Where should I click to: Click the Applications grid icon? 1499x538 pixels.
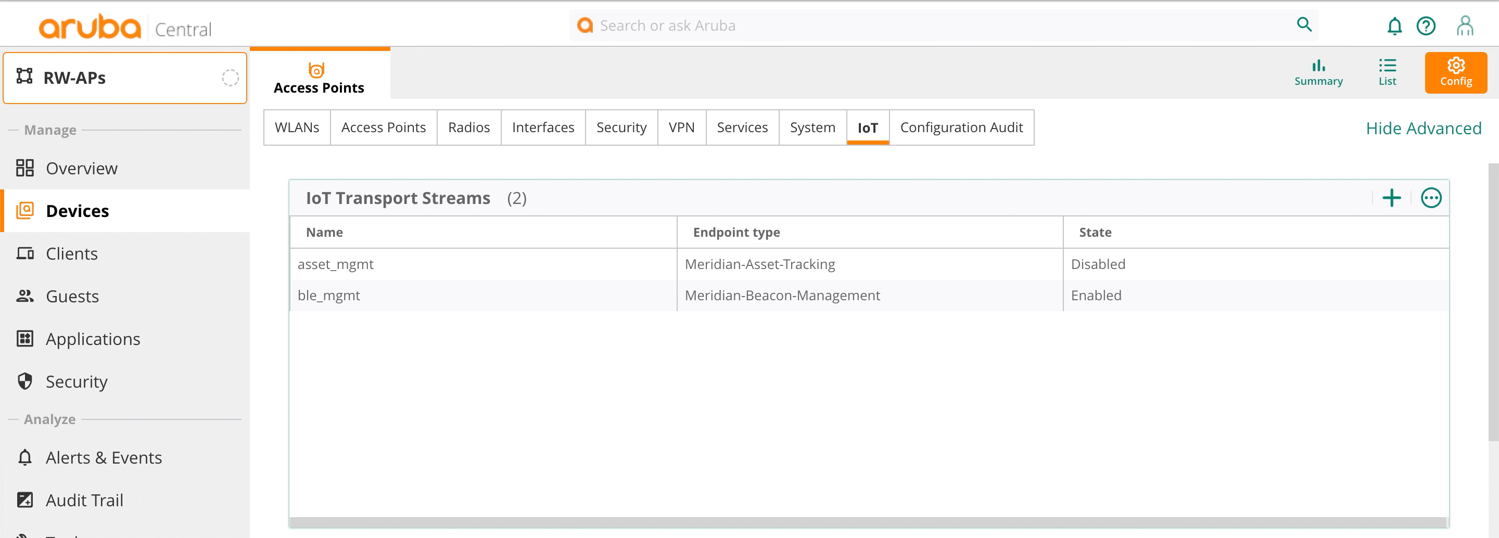pos(24,339)
